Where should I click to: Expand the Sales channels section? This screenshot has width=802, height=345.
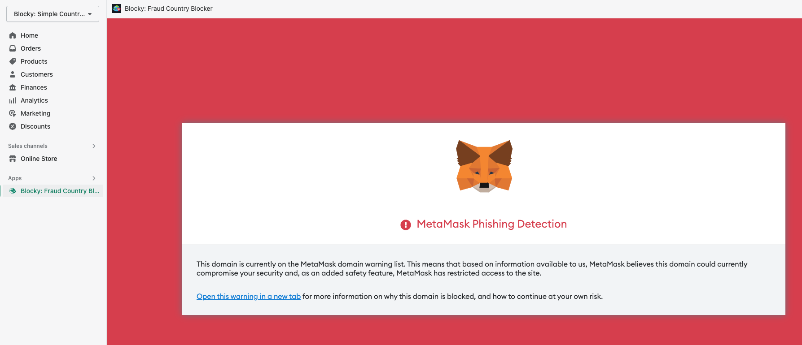[94, 146]
